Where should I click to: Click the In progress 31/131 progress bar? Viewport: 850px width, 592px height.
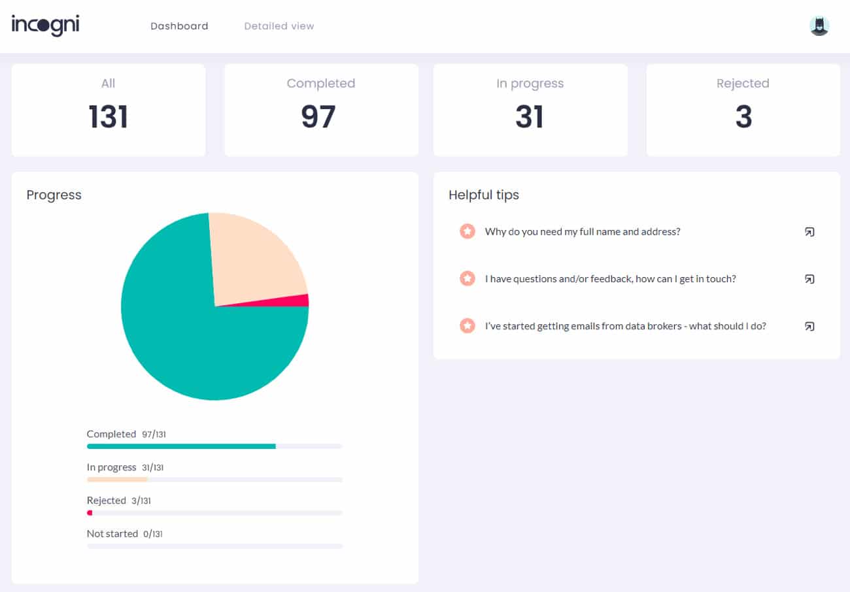[214, 480]
